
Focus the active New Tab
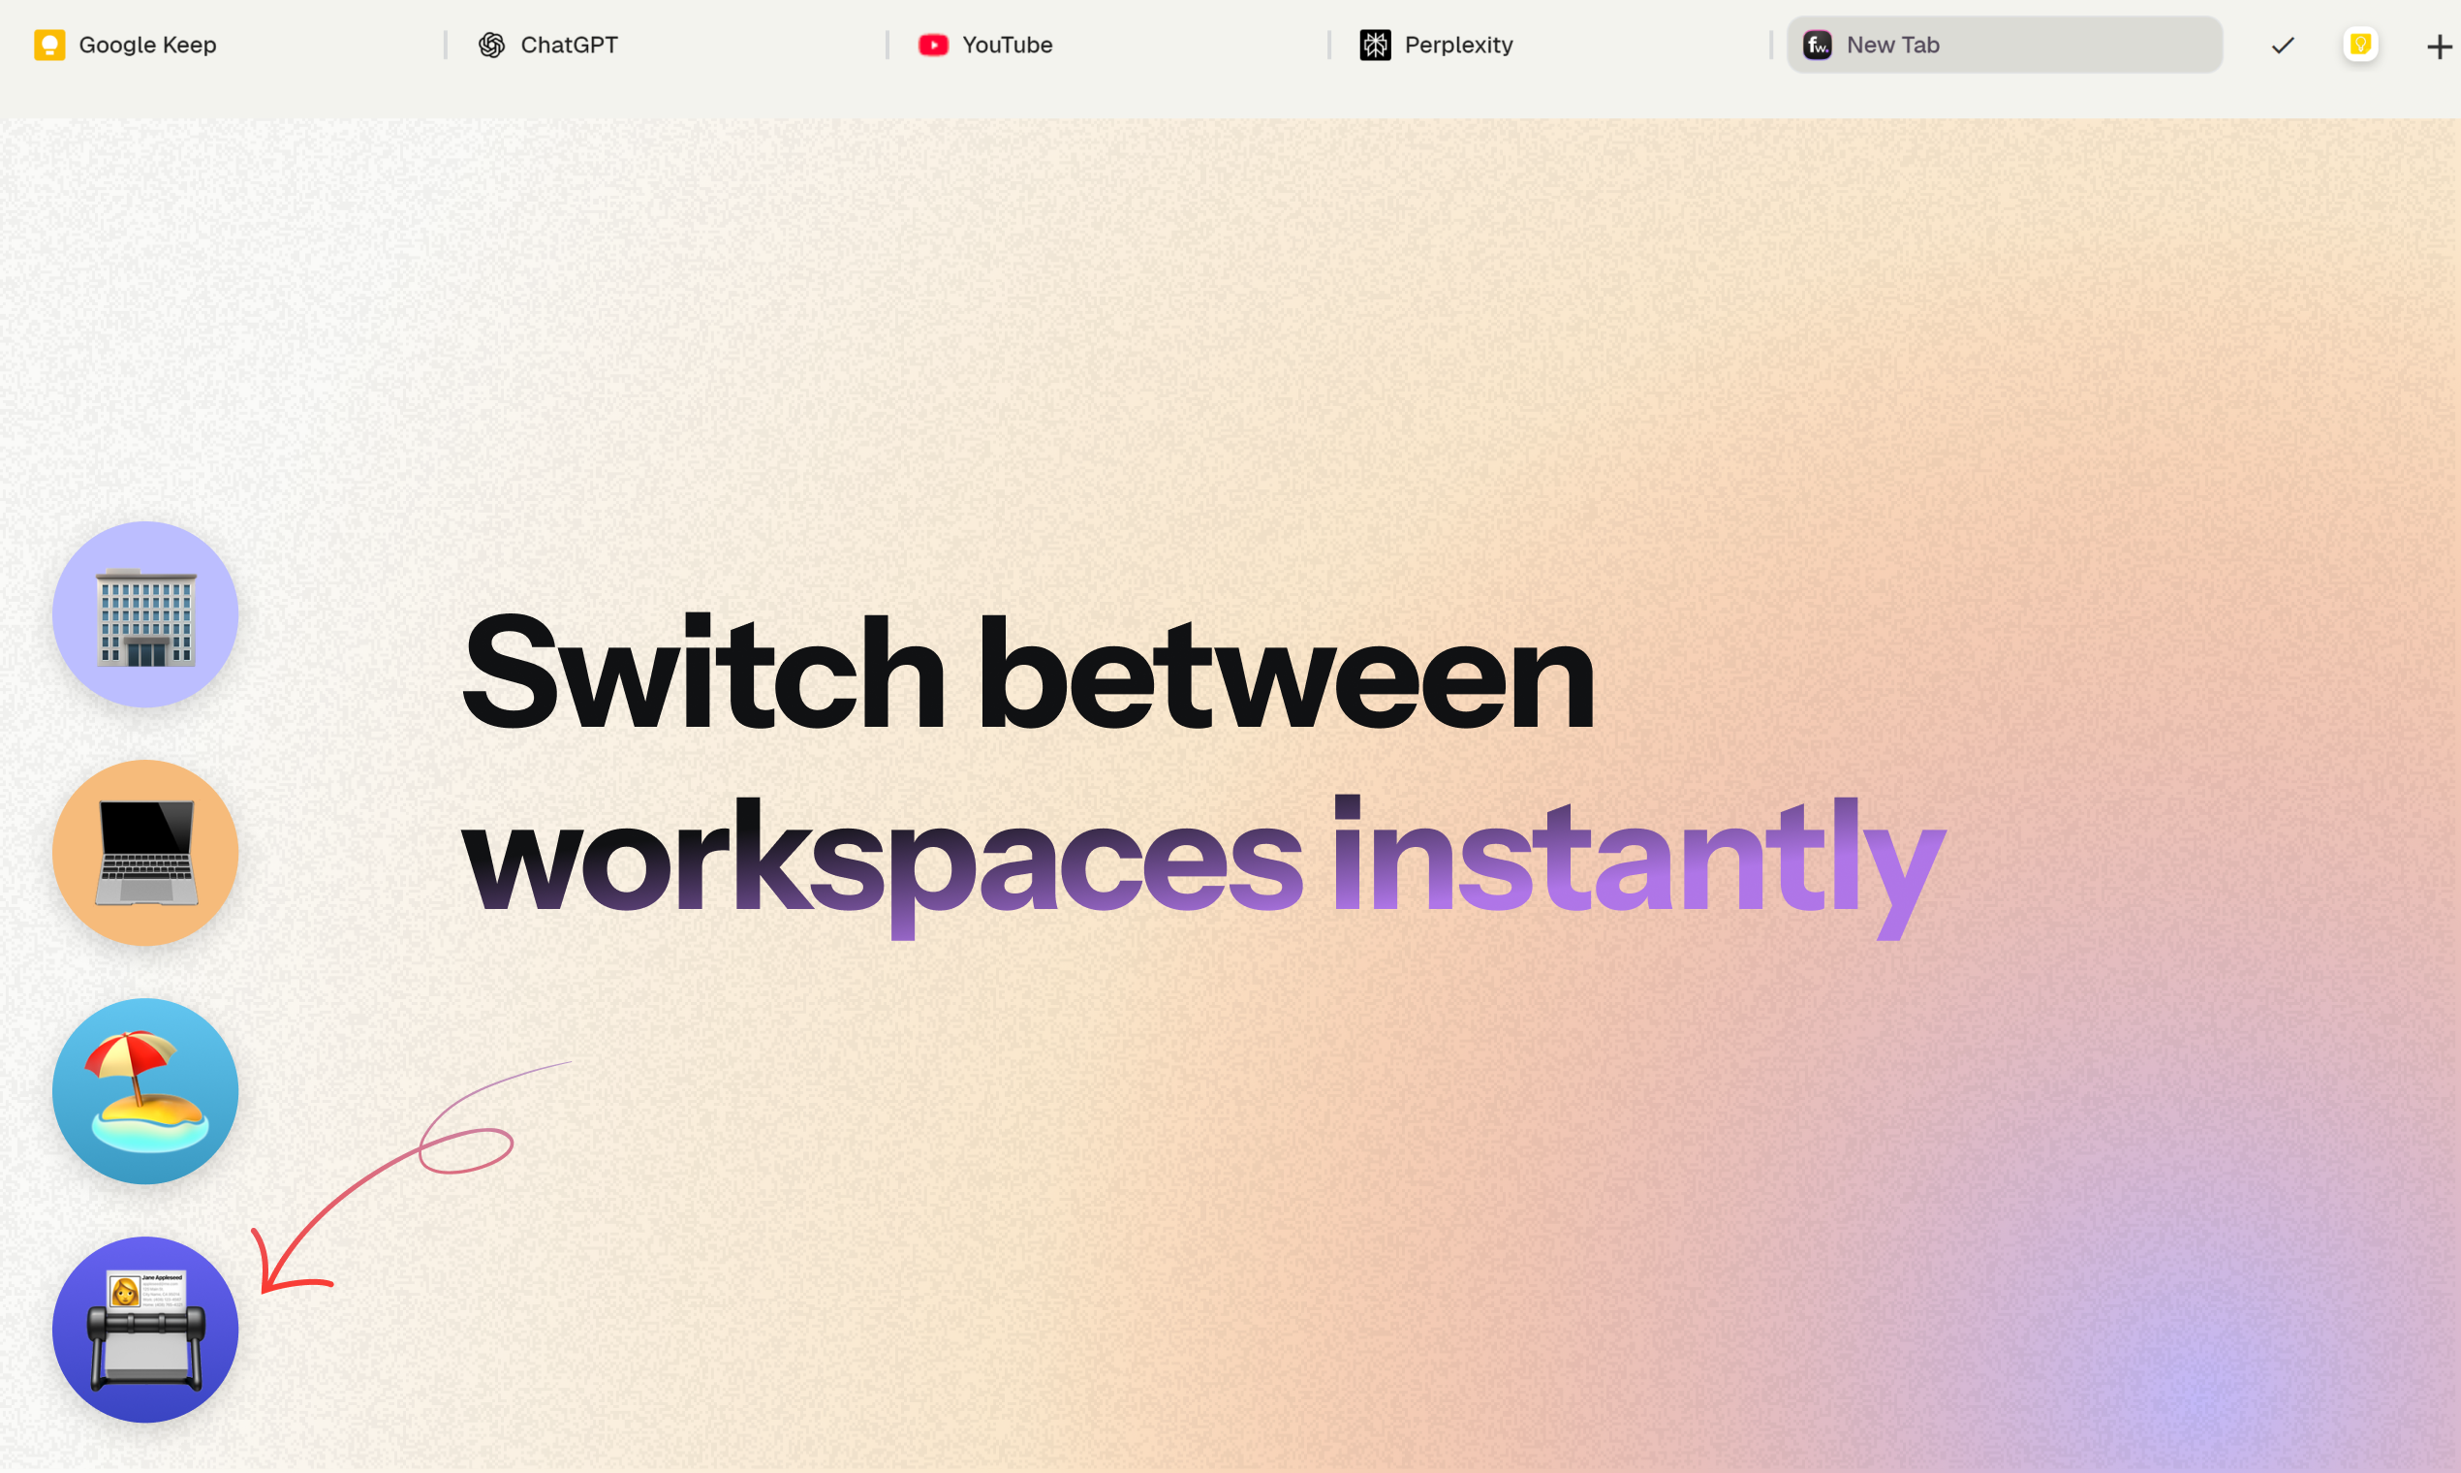[x=2005, y=45]
